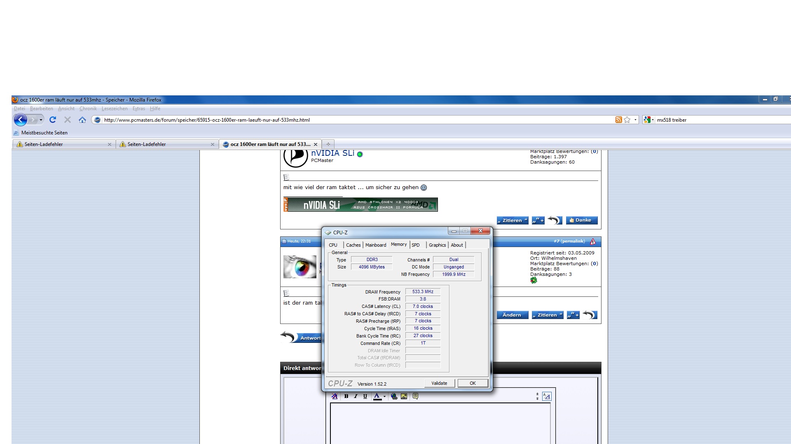Screen dimensions: 791x444
Task: Open the Chronik menu
Action: tap(88, 109)
